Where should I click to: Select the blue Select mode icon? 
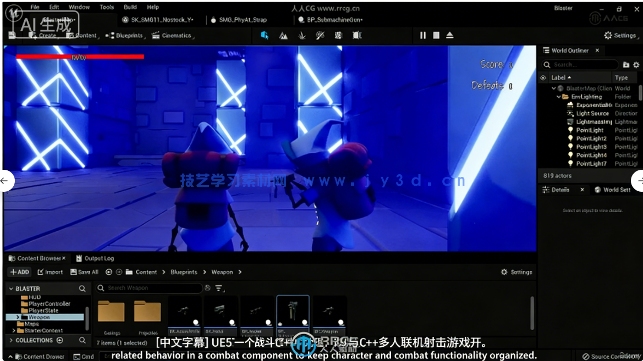(265, 35)
